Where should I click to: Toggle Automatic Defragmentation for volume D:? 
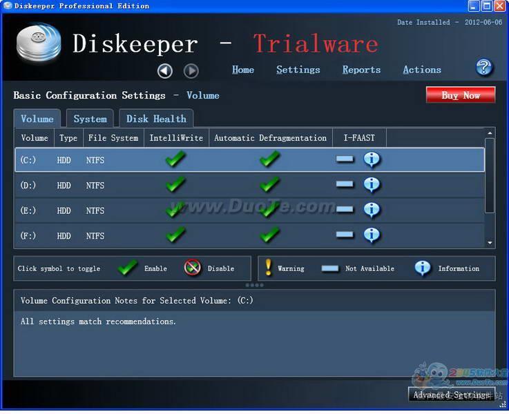(270, 184)
